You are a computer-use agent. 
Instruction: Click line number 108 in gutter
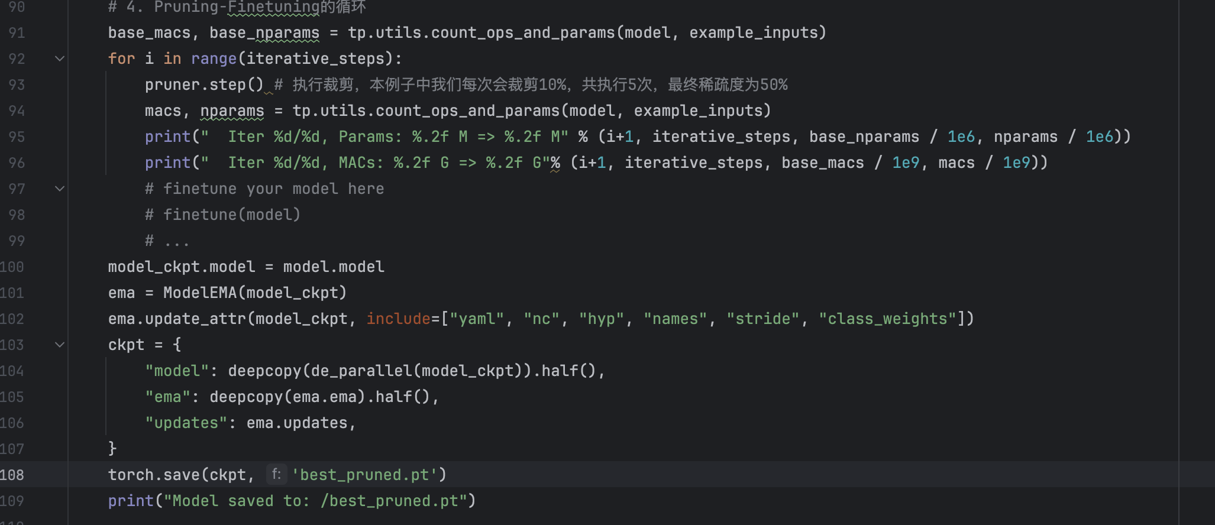[x=12, y=475]
